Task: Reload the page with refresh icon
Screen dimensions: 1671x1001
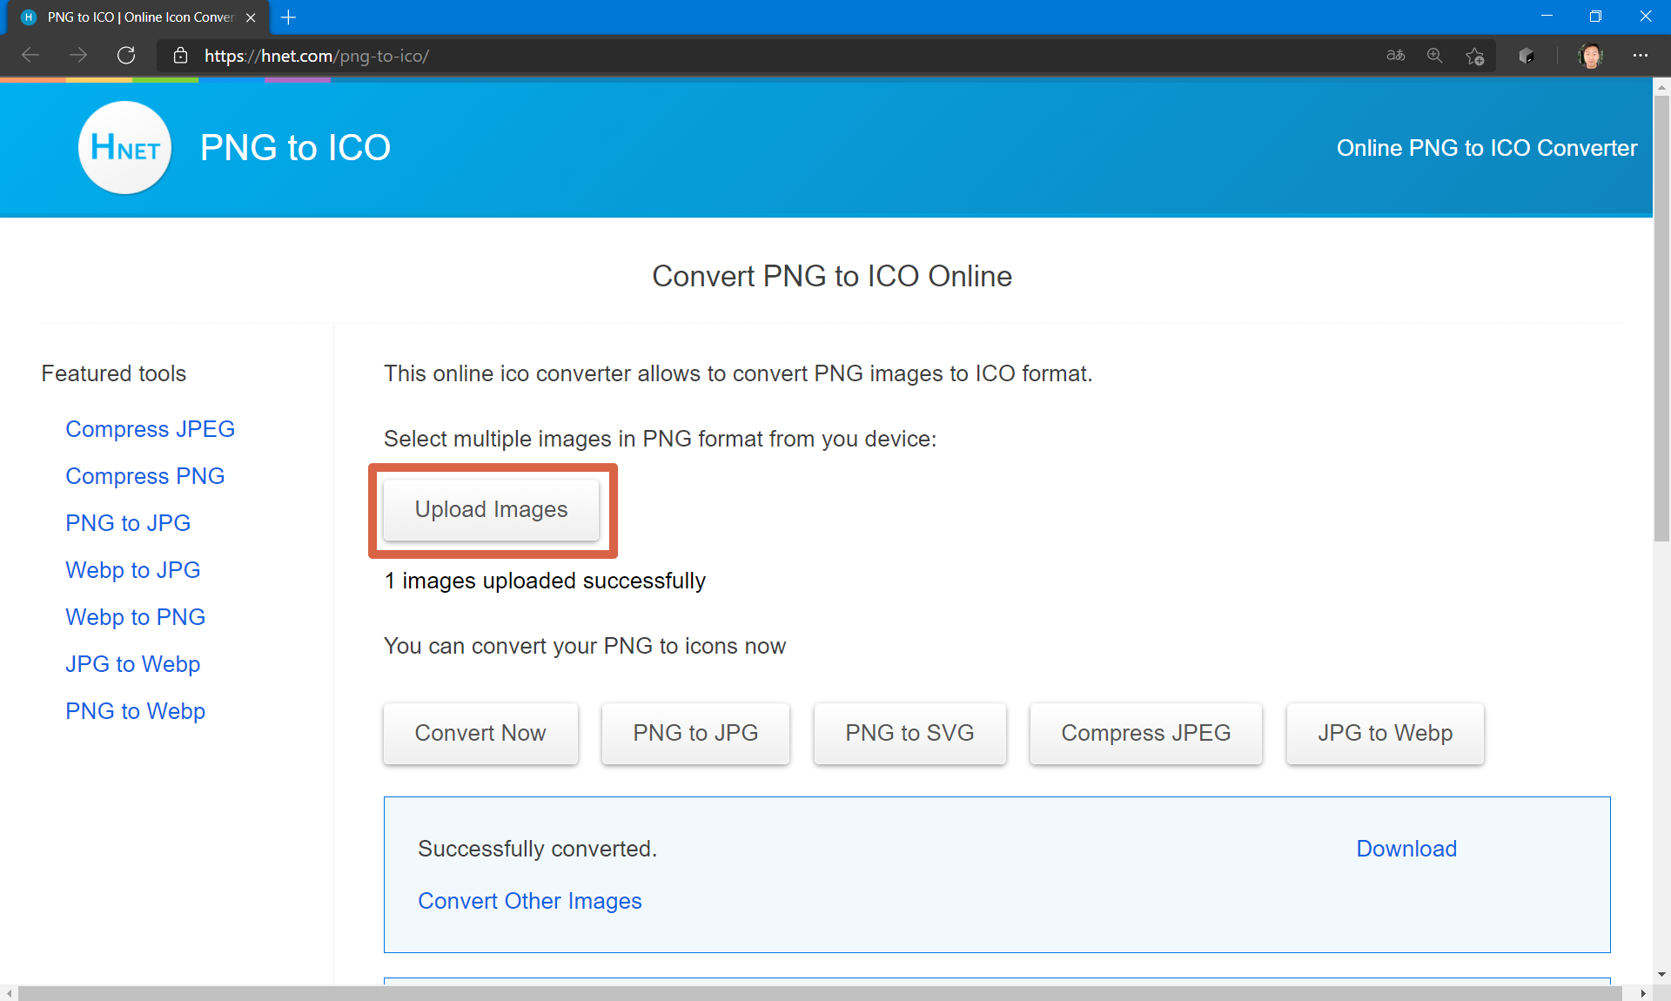Action: click(x=126, y=56)
